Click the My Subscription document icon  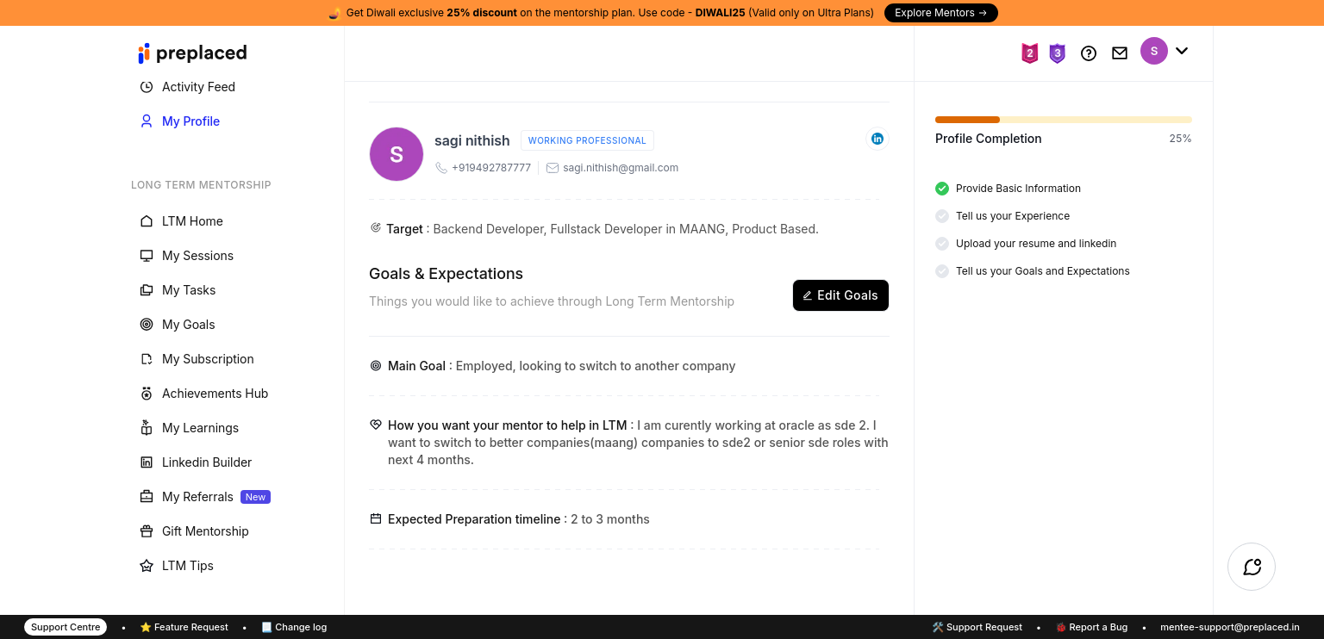tap(147, 359)
